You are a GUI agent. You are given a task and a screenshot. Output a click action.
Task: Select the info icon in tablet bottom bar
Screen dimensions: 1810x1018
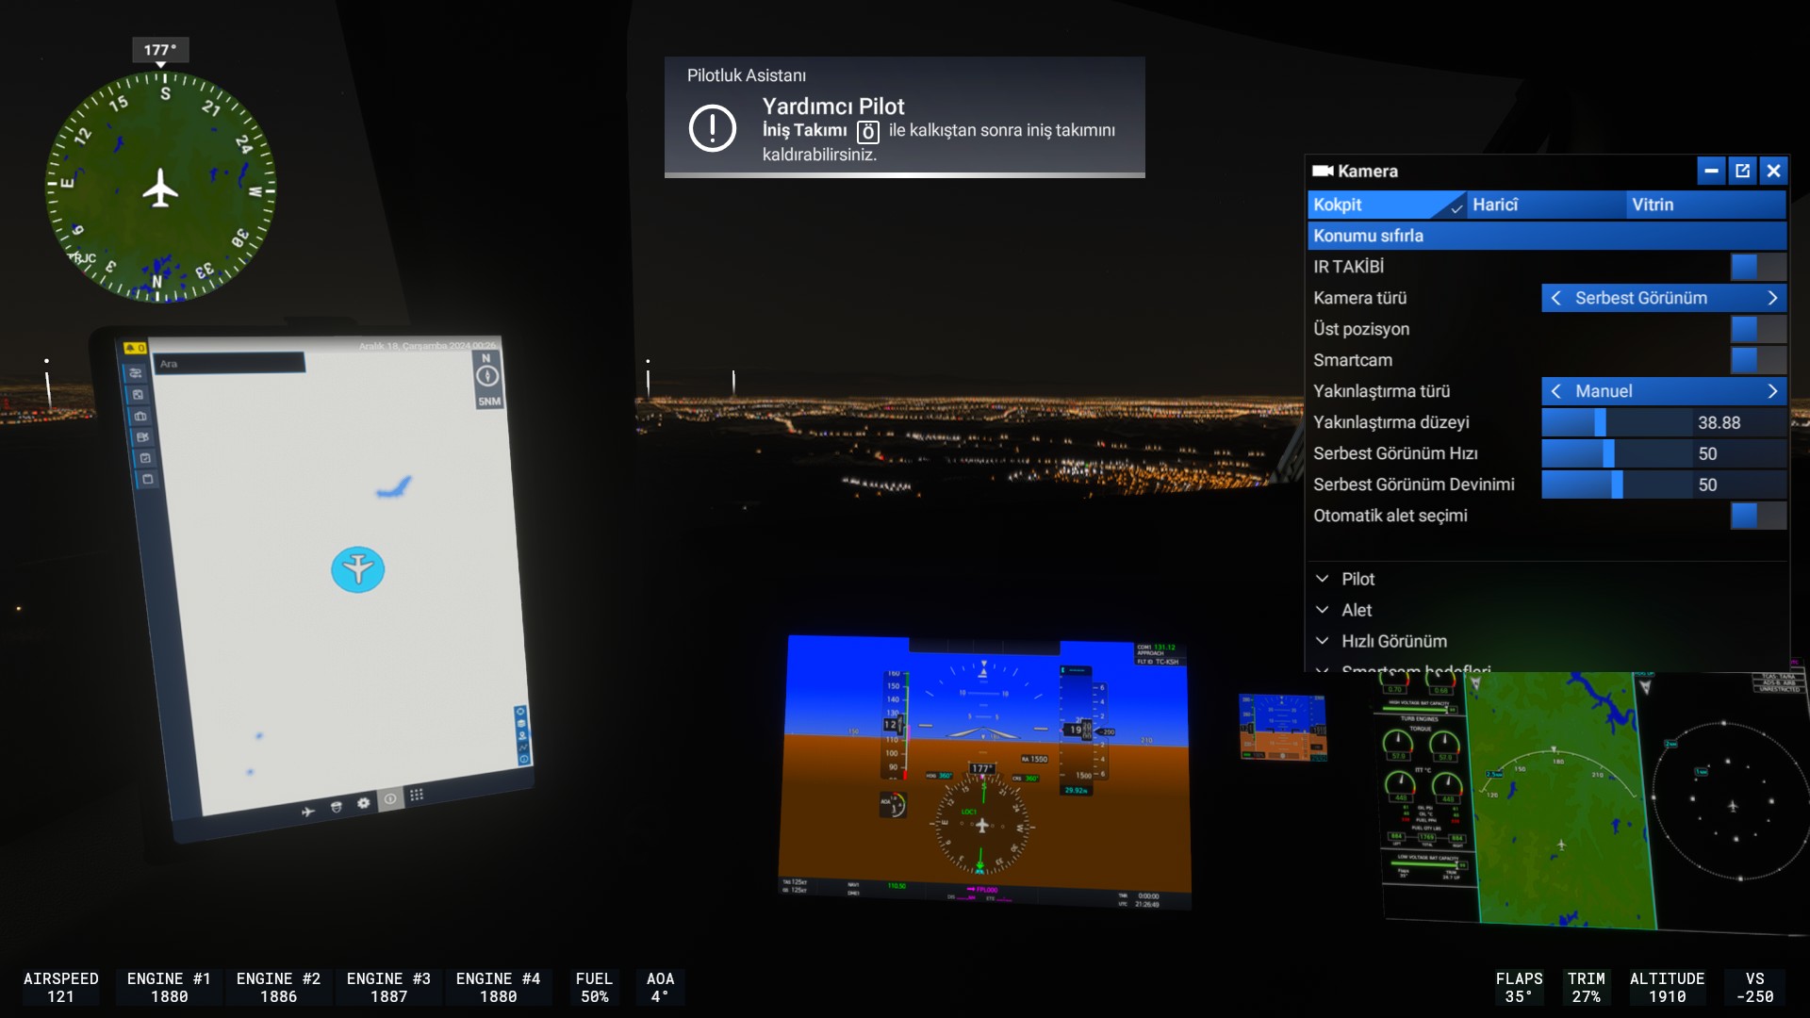coord(389,799)
